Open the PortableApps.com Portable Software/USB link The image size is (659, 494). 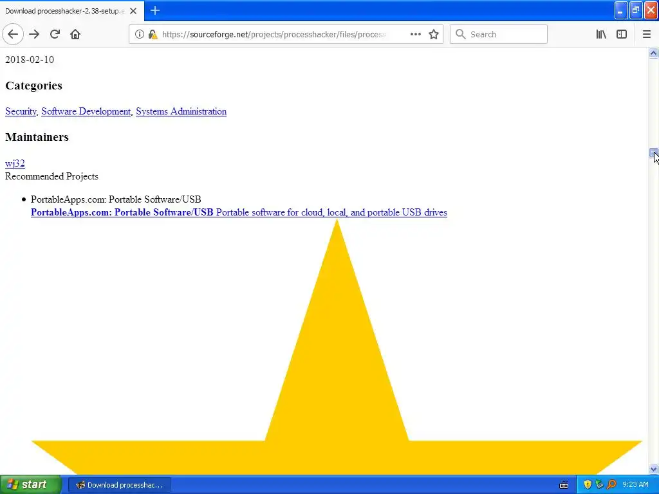pyautogui.click(x=239, y=212)
